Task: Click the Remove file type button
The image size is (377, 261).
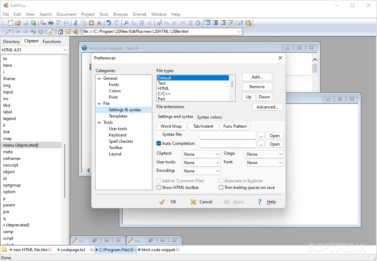Action: pyautogui.click(x=257, y=87)
